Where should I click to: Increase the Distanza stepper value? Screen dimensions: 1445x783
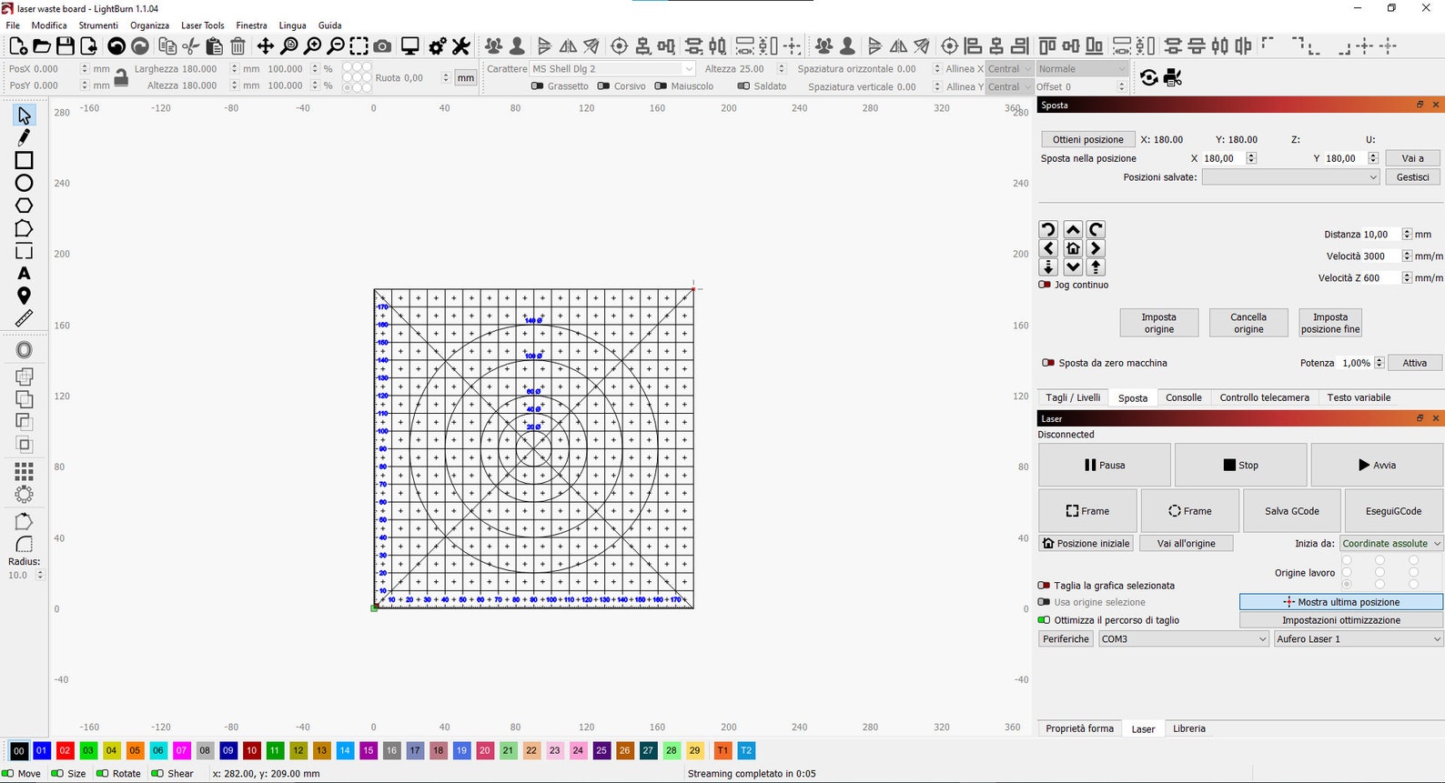1407,231
